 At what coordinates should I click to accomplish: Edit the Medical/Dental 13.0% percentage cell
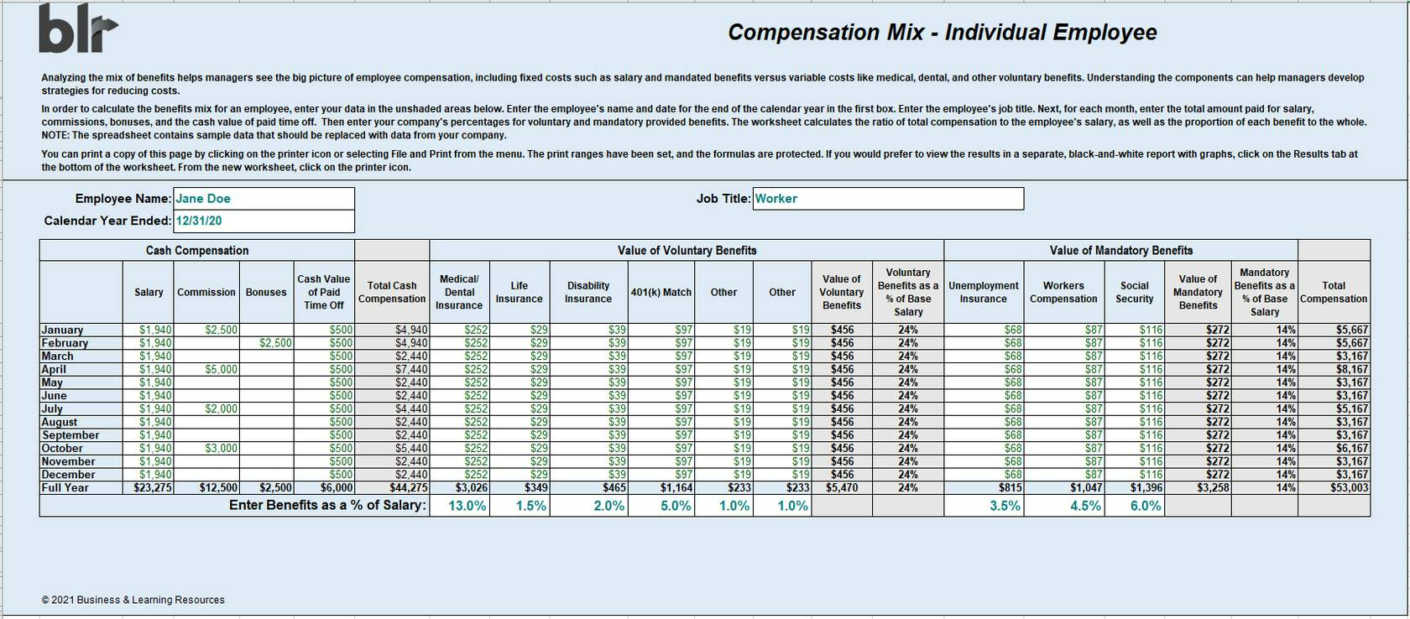click(x=459, y=506)
